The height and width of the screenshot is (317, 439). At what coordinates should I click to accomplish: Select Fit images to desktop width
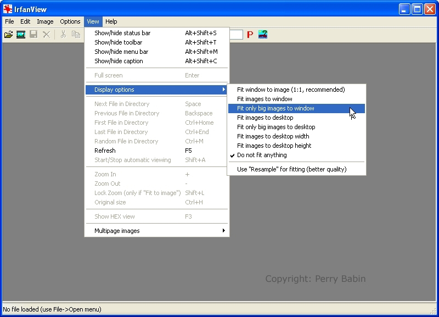click(x=296, y=136)
